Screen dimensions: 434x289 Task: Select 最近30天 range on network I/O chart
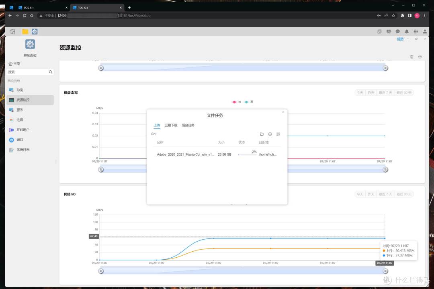(x=404, y=194)
